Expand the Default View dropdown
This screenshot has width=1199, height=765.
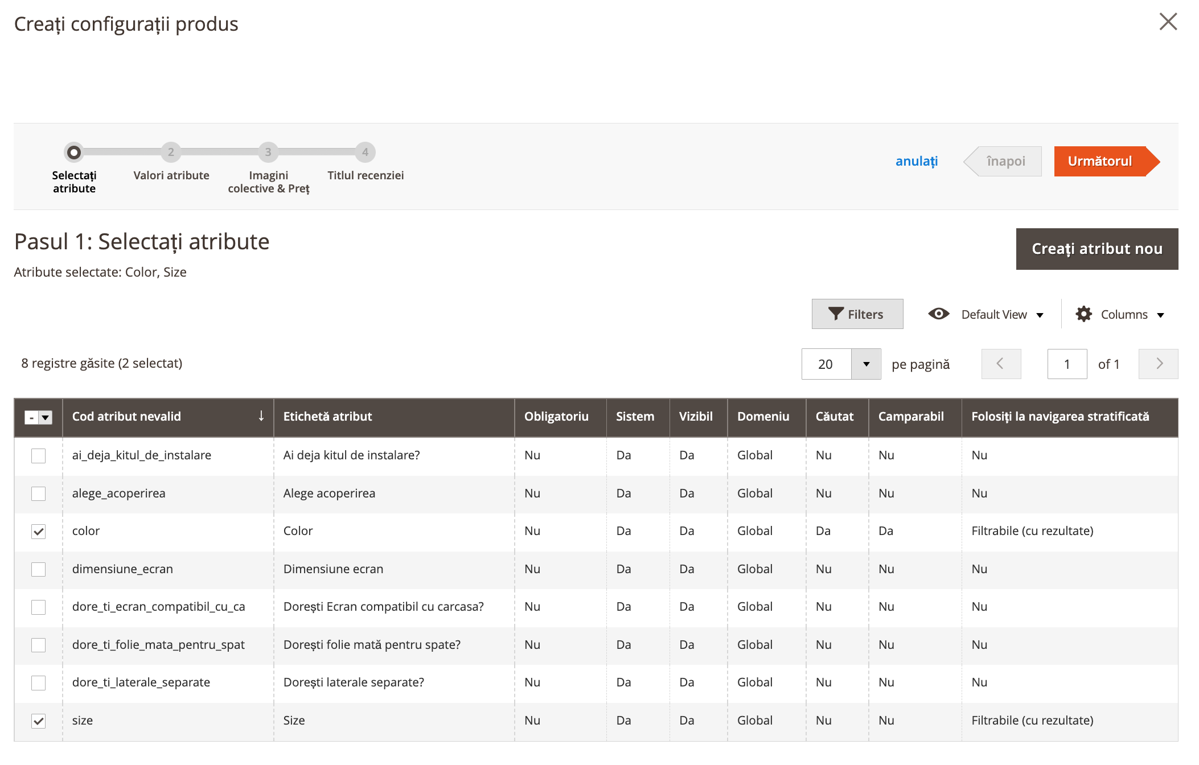click(x=1040, y=315)
